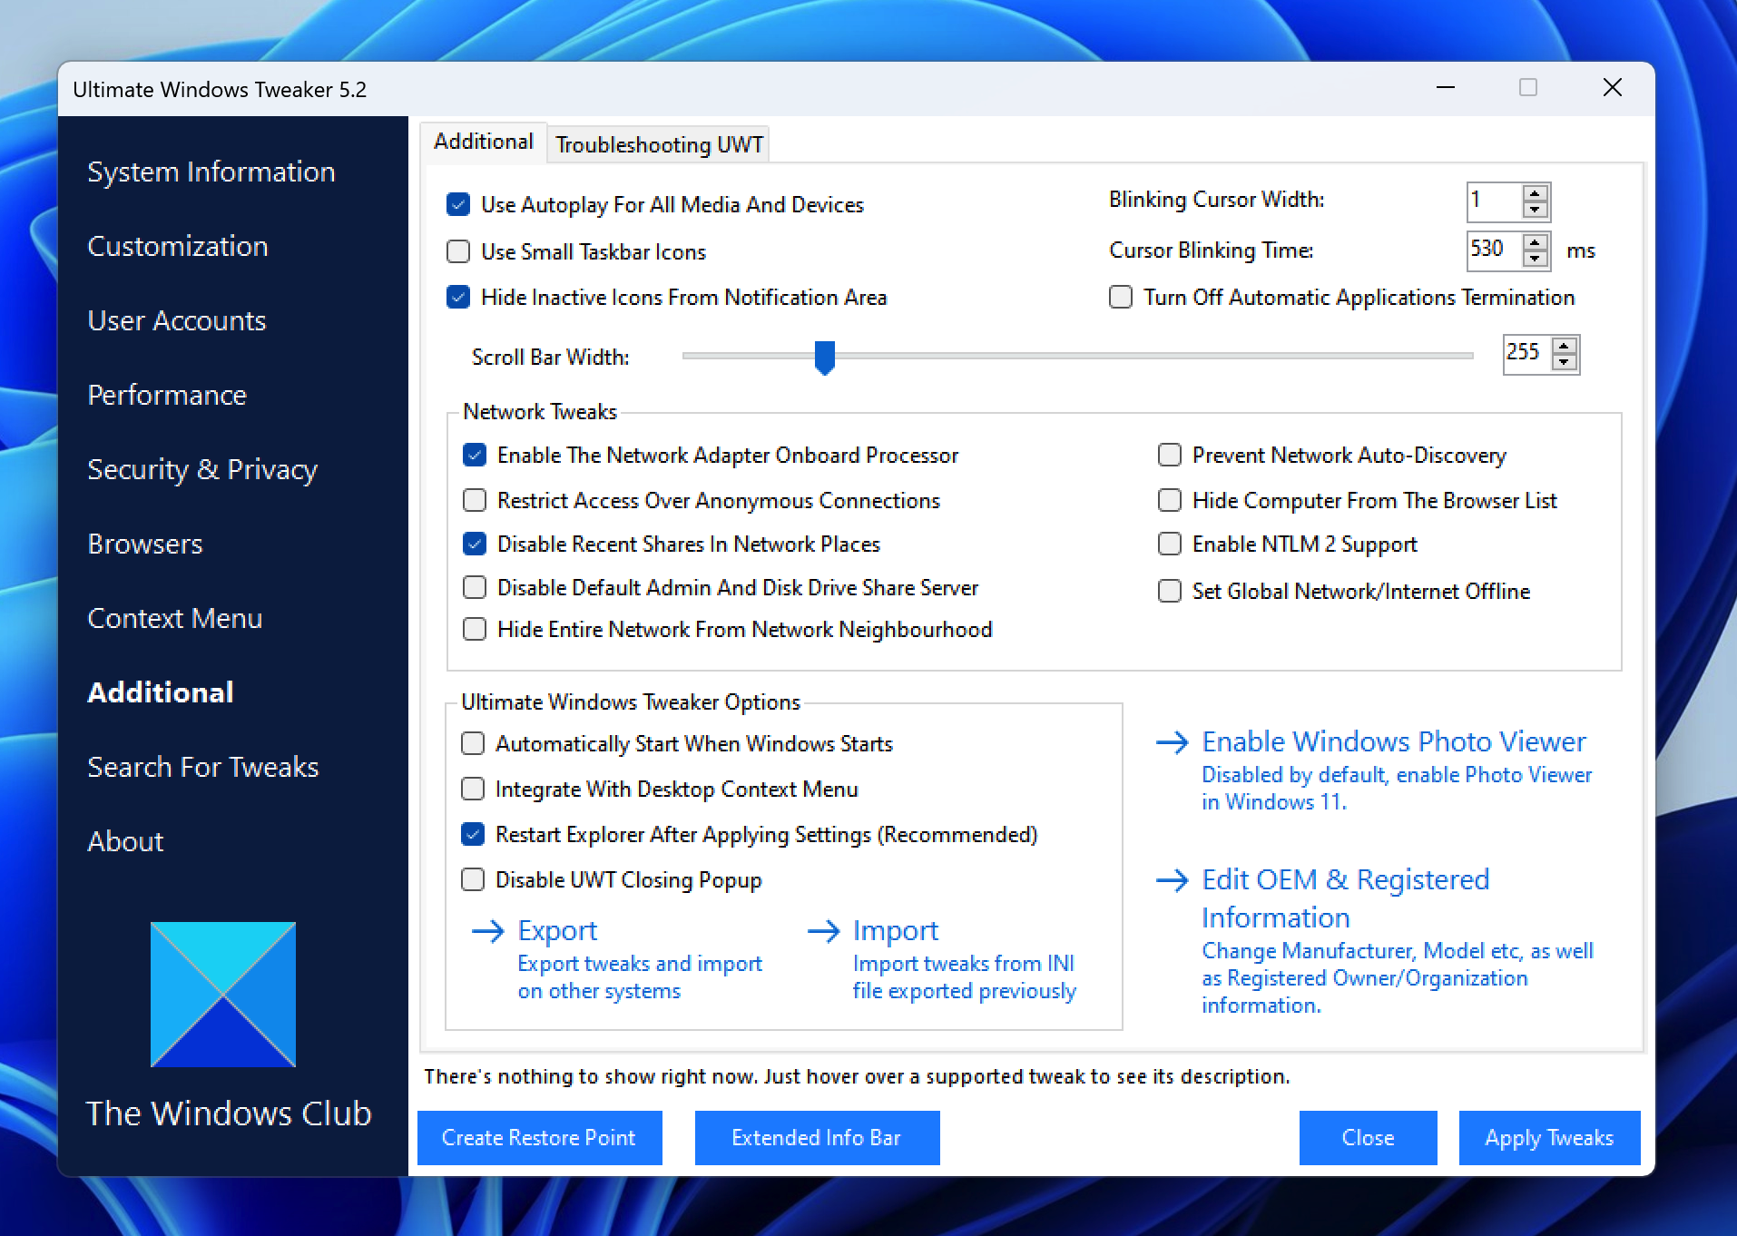This screenshot has height=1236, width=1737.
Task: Check Hide Computer From The Browser List
Action: click(1170, 500)
